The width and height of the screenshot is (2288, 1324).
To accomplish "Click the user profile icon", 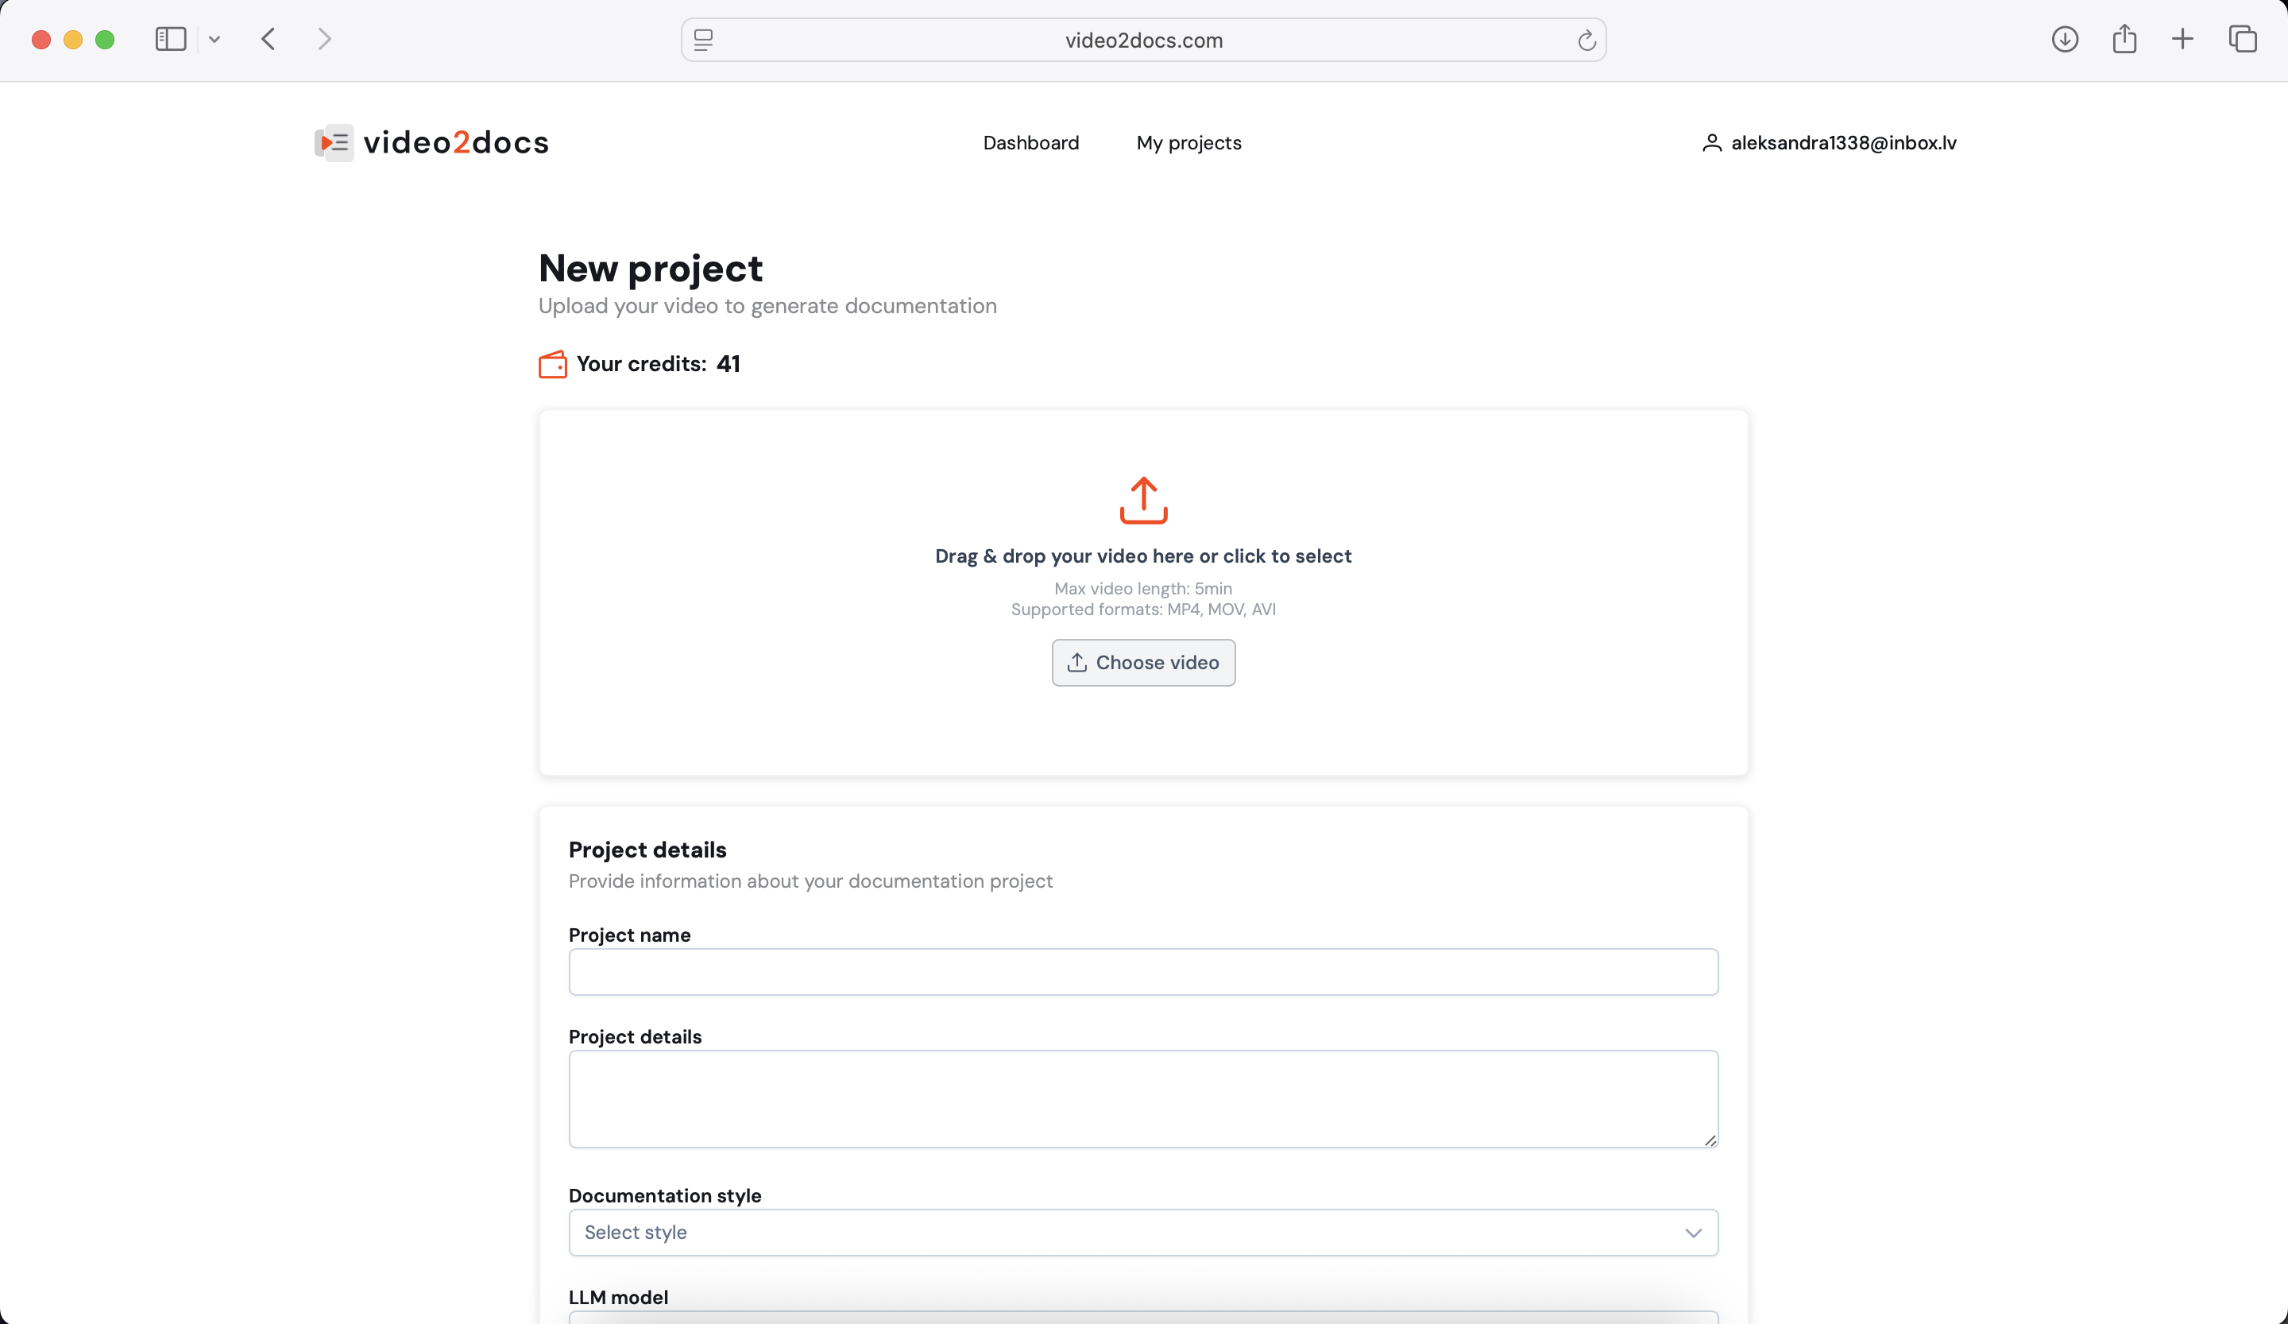I will (x=1711, y=142).
